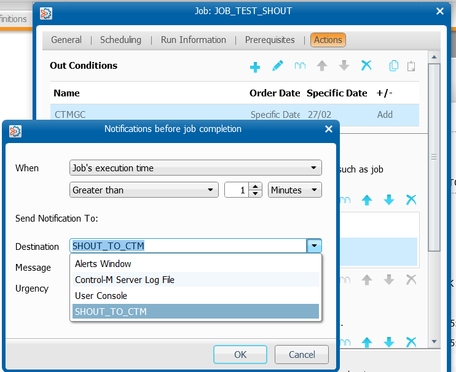Confirm the notification with OK button

tap(240, 354)
